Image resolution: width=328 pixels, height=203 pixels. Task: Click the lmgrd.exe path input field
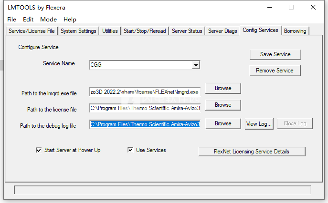(145, 92)
